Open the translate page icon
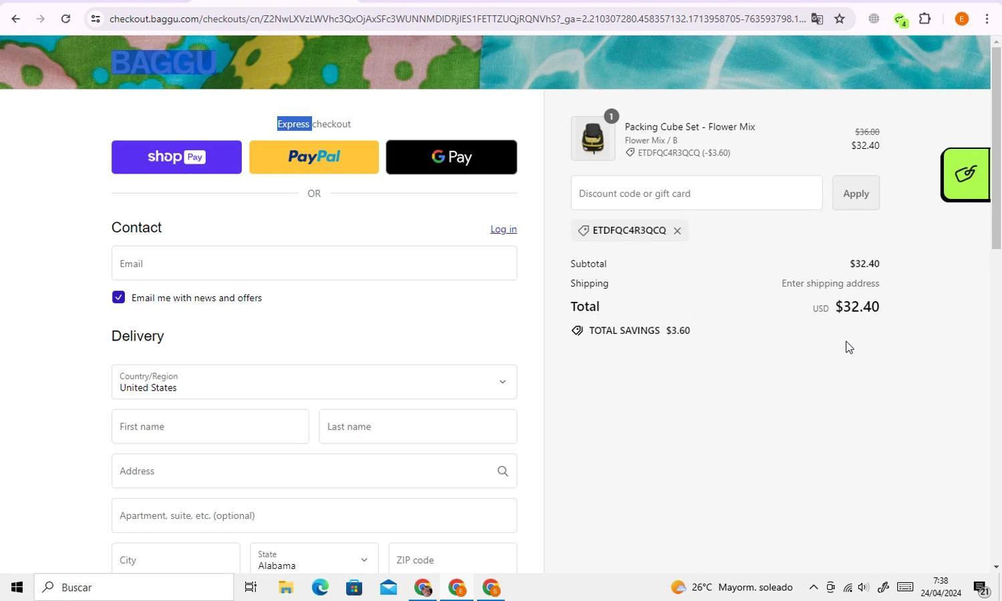Viewport: 1002px width, 601px height. (x=817, y=19)
